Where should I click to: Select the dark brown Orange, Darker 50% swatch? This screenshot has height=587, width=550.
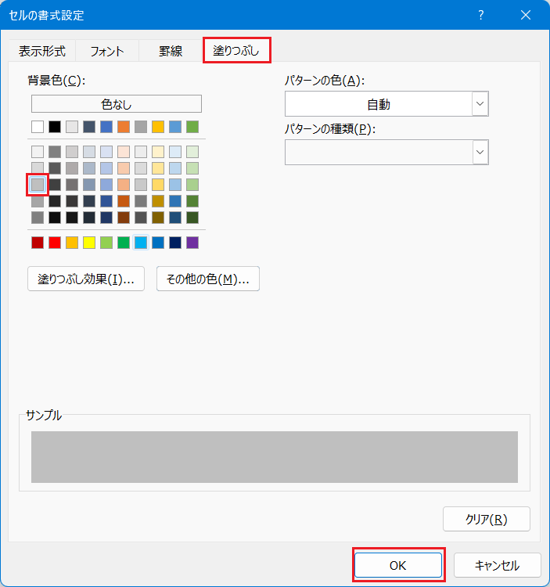(x=124, y=218)
